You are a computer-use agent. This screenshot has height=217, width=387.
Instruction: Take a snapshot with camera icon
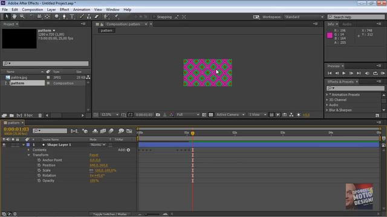[158, 115]
